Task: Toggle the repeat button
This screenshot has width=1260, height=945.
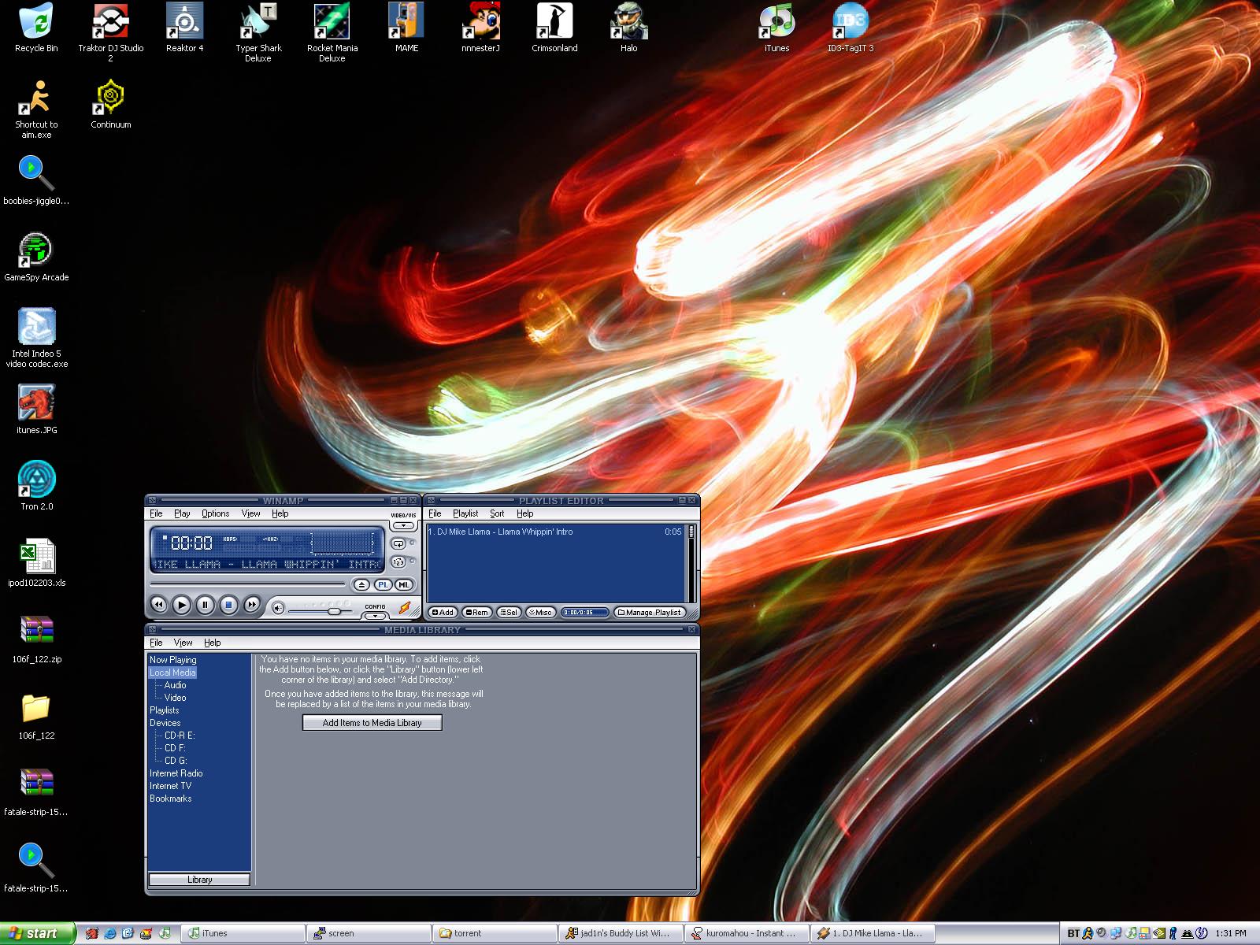Action: pyautogui.click(x=398, y=543)
